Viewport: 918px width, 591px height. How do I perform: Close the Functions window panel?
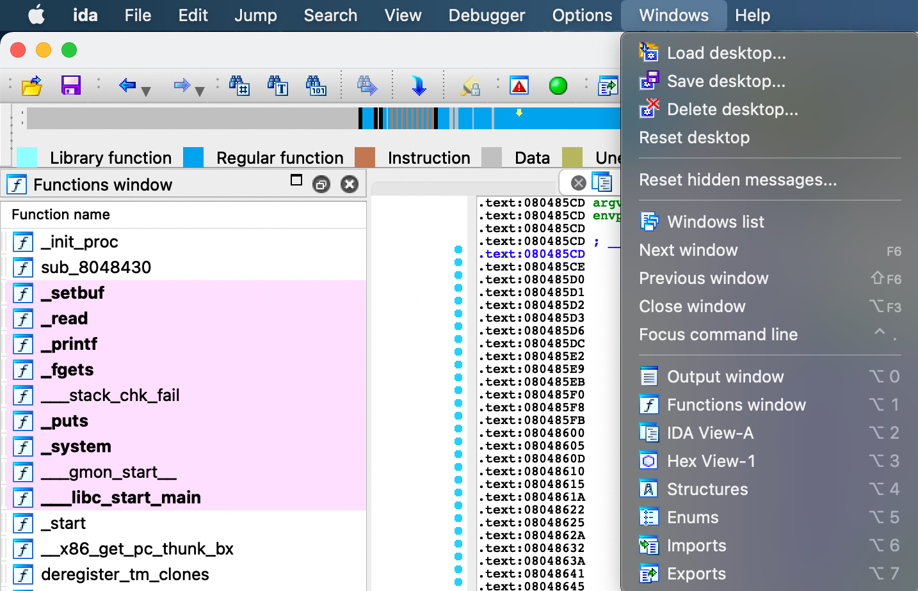point(350,184)
